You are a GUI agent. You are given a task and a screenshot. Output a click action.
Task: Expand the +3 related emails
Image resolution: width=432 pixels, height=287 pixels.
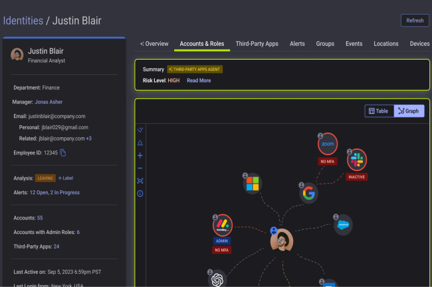[88, 139]
